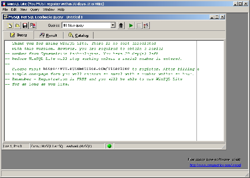
Task: Close the inner query window
Action: pos(222,17)
